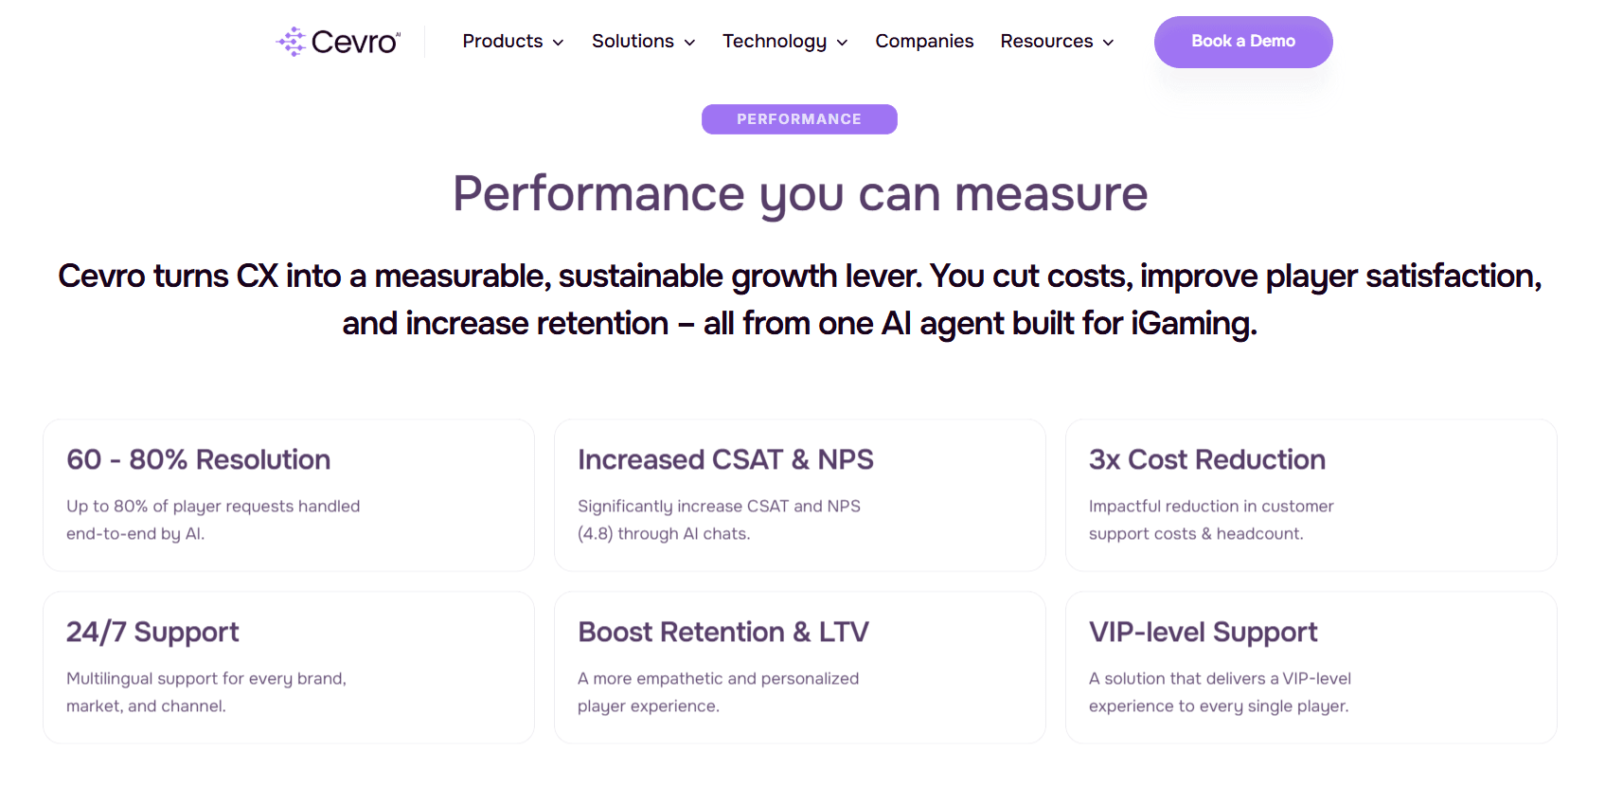Select the Solutions navigation label

[x=633, y=41]
